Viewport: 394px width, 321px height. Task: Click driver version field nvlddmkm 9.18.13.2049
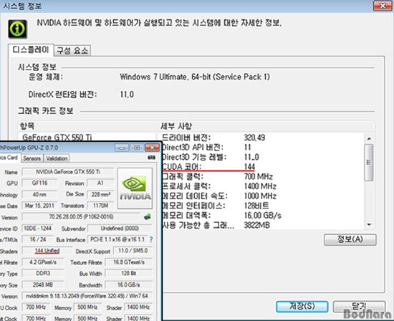pyautogui.click(x=87, y=296)
